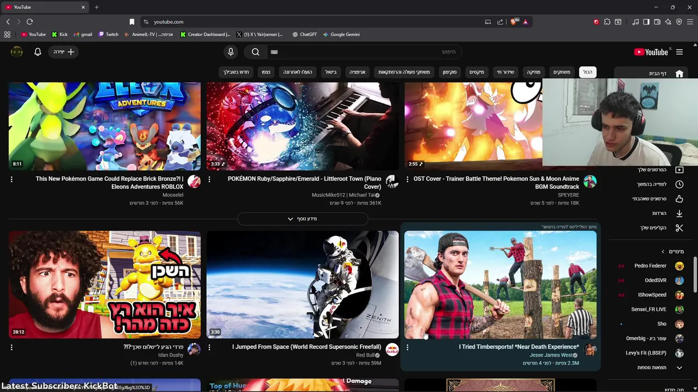Screen dimensions: 698x392
Task: Open the notifications bell
Action: (x=38, y=52)
